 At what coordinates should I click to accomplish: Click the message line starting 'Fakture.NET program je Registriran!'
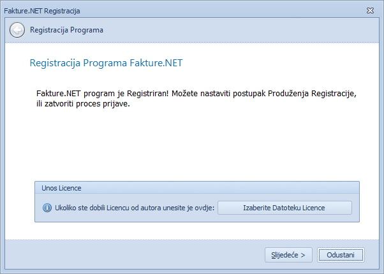(196, 94)
